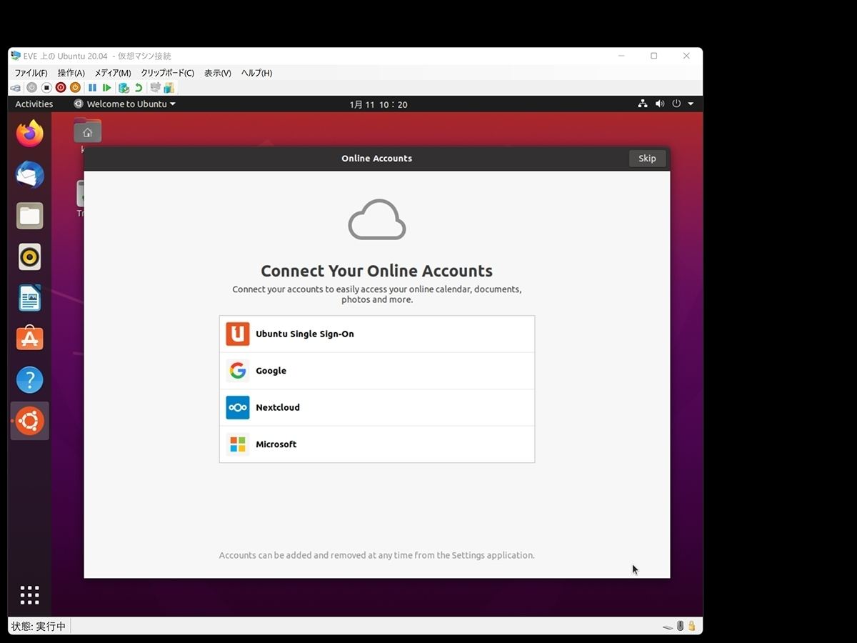Click Activities in the Ubuntu top bar

coord(34,104)
